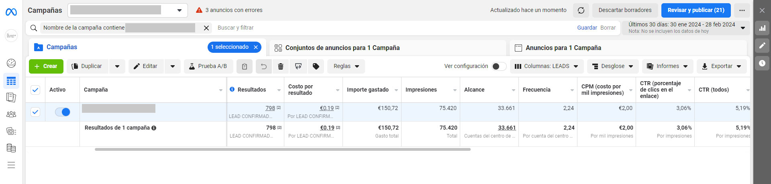Screen dimensions: 771x184
Task: Click the info icon beside Resultados header
Action: [232, 90]
